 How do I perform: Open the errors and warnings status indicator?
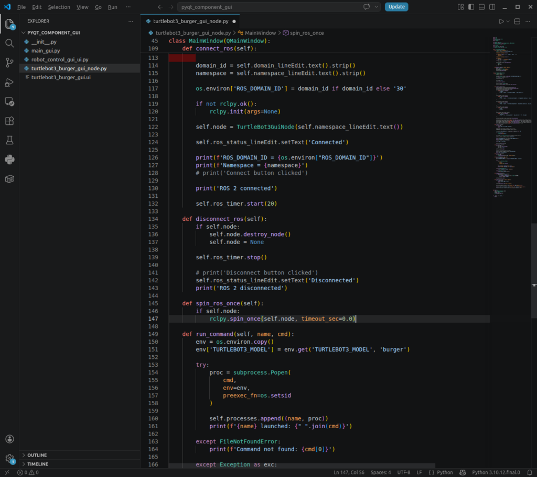tap(28, 473)
